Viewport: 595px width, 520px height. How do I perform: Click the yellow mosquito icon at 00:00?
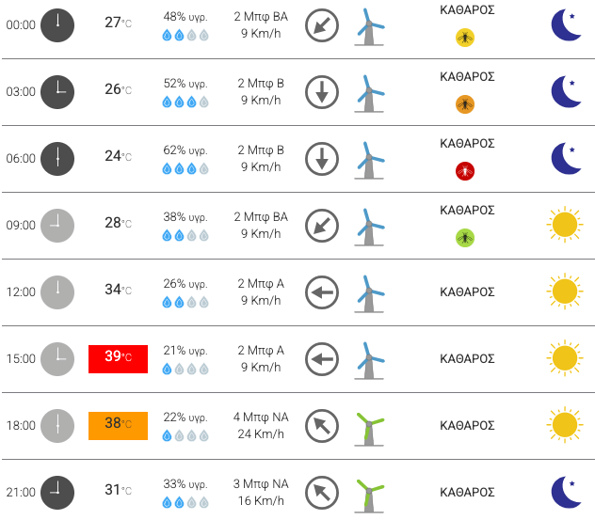[465, 38]
